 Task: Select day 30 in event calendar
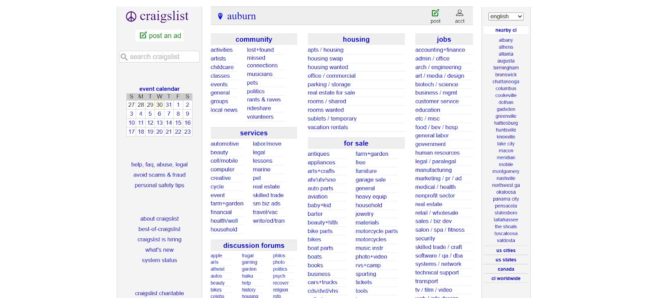click(x=159, y=105)
